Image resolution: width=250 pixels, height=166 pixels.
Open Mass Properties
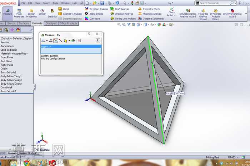click(x=19, y=13)
